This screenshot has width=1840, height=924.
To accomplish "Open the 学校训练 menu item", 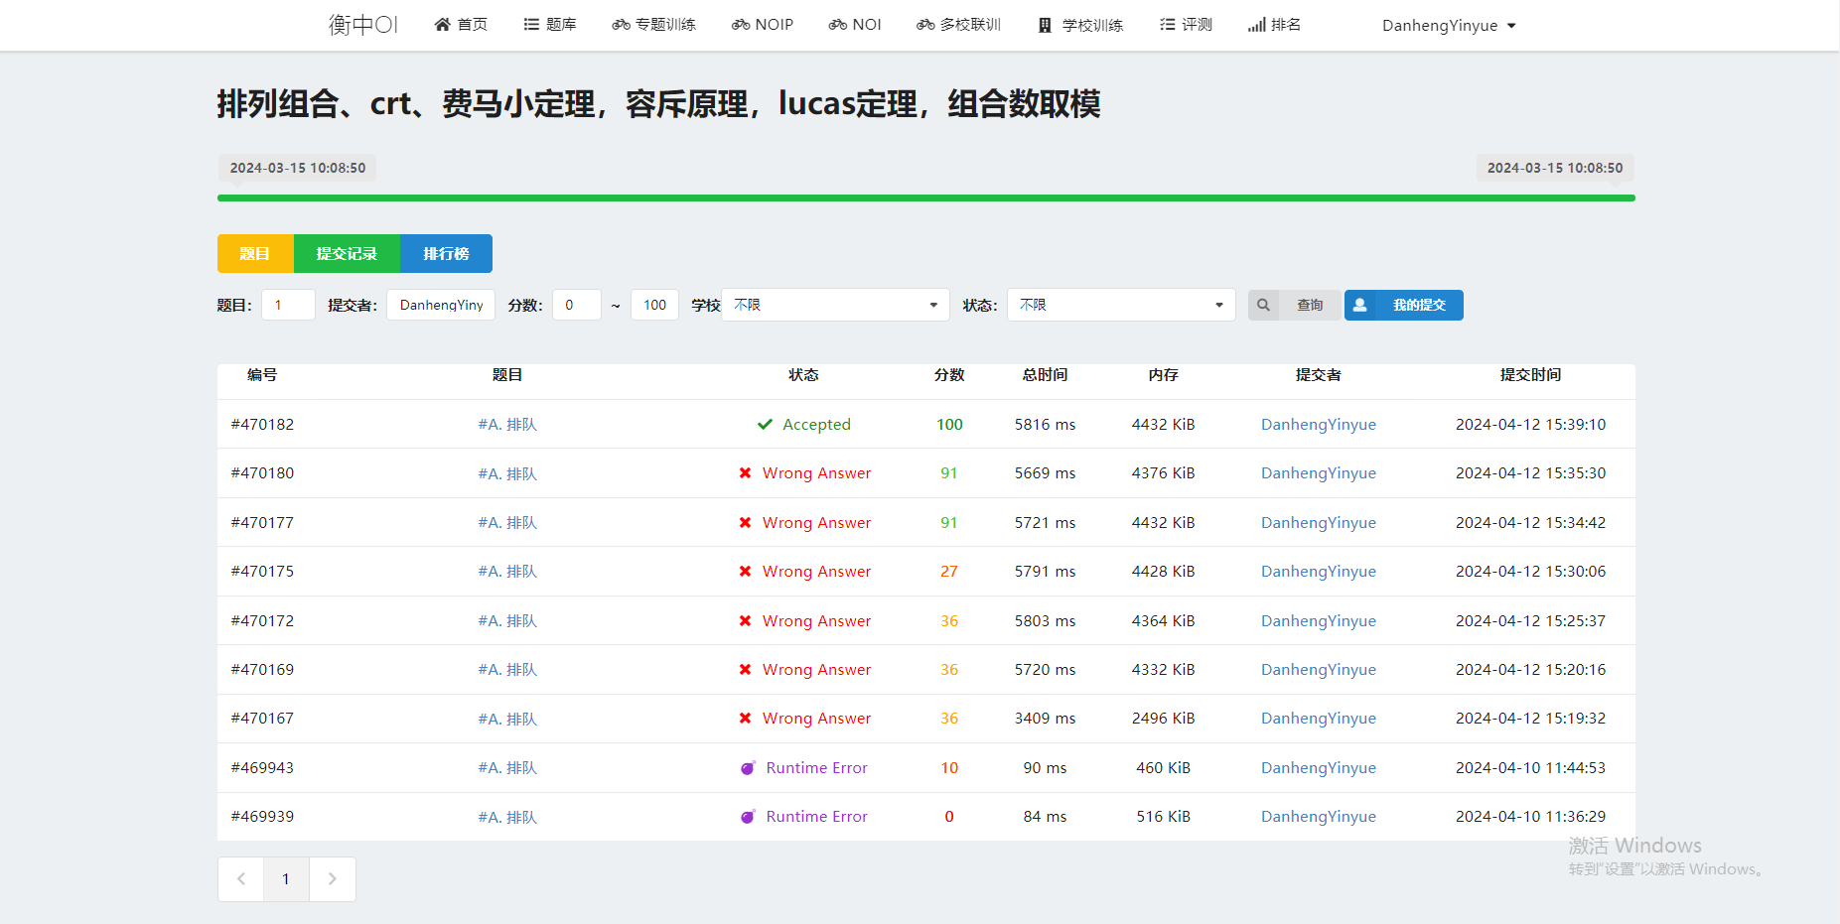I will 1080,25.
